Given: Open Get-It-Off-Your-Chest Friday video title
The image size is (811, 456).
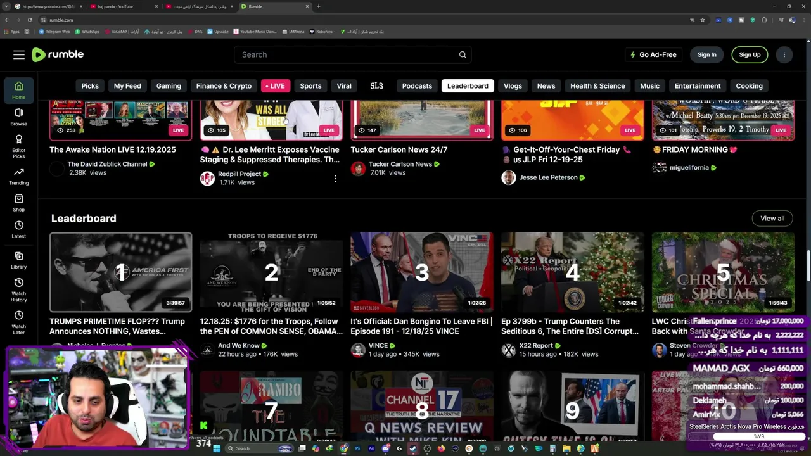Looking at the screenshot, I should click(x=566, y=155).
